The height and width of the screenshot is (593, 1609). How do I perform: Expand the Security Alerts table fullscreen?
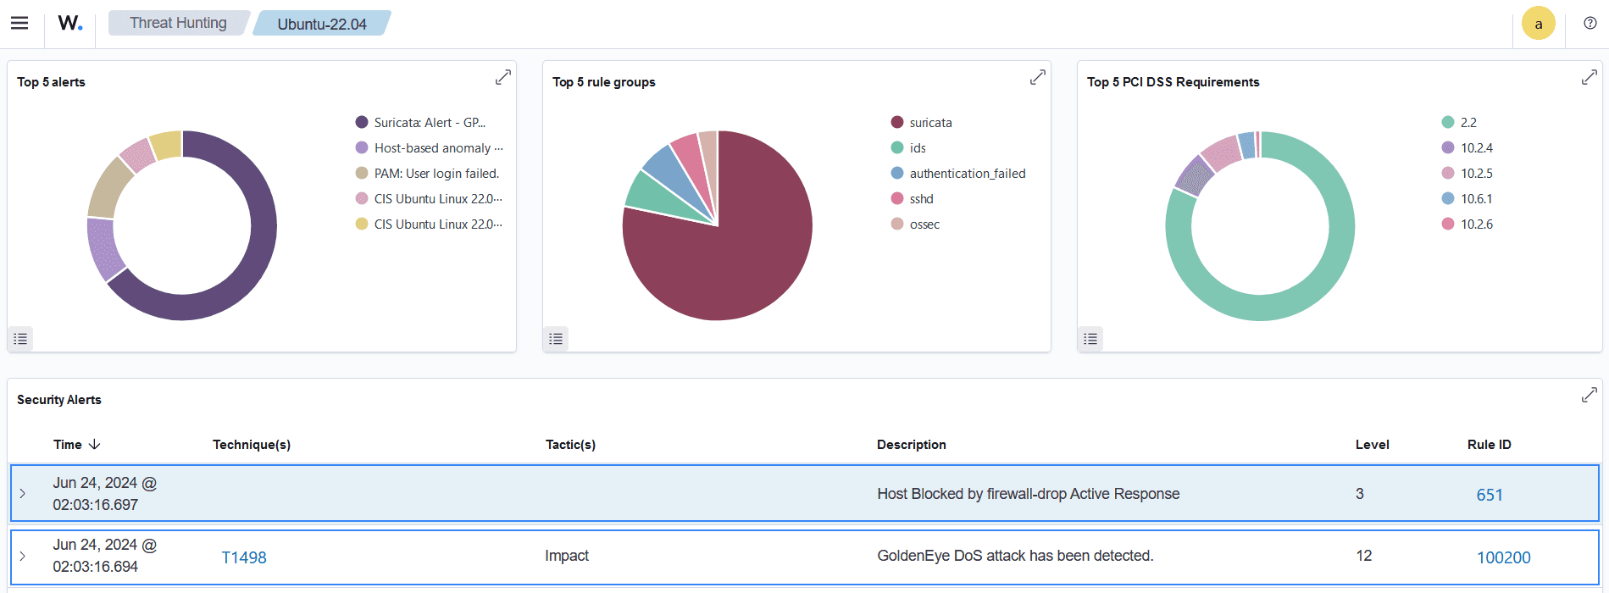pos(1589,396)
